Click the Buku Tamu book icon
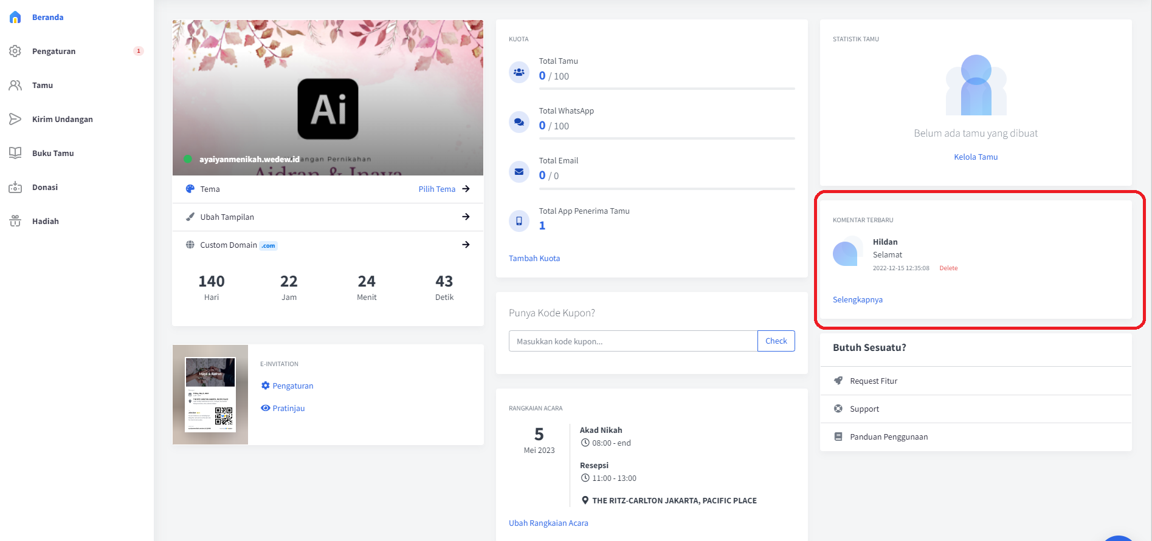 pyautogui.click(x=15, y=153)
